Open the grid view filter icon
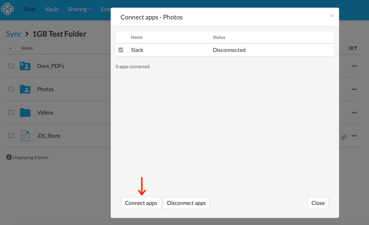 tap(353, 48)
